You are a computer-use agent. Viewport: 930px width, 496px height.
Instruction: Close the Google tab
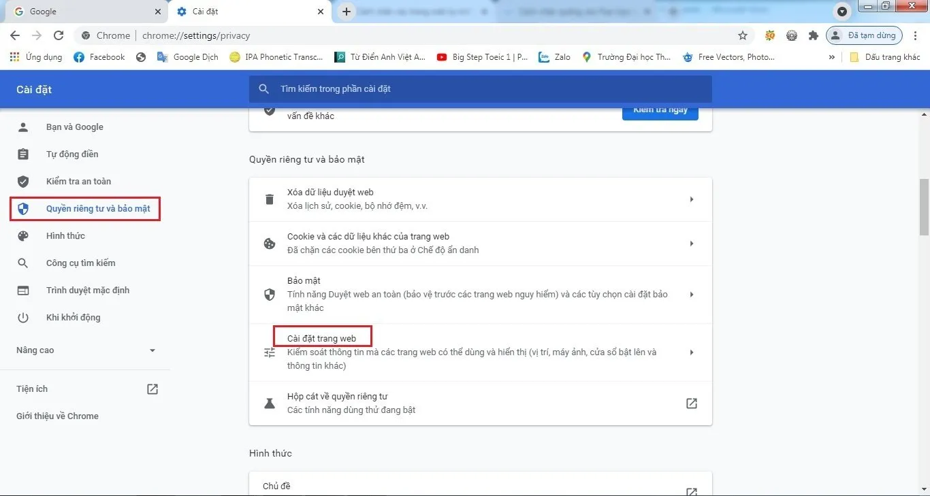pyautogui.click(x=158, y=12)
